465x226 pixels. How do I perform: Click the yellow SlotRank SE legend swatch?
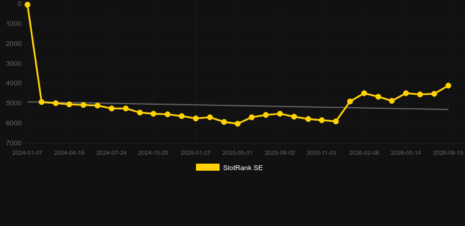coord(208,167)
